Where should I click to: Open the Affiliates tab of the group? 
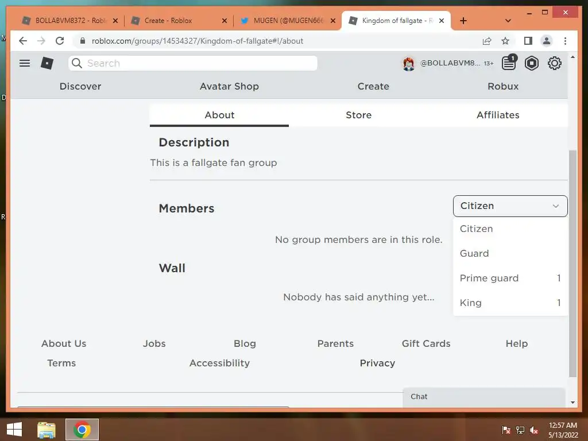[498, 115]
